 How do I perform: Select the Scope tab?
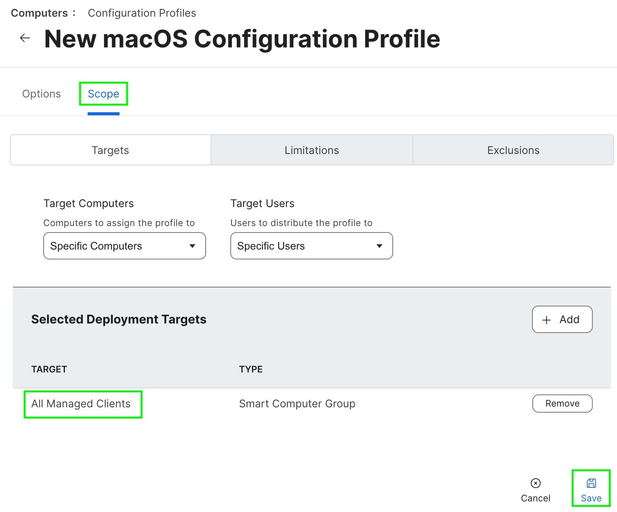pyautogui.click(x=103, y=94)
